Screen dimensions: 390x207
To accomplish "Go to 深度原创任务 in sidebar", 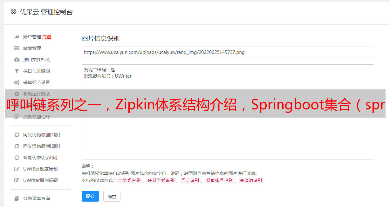I will (x=37, y=117).
